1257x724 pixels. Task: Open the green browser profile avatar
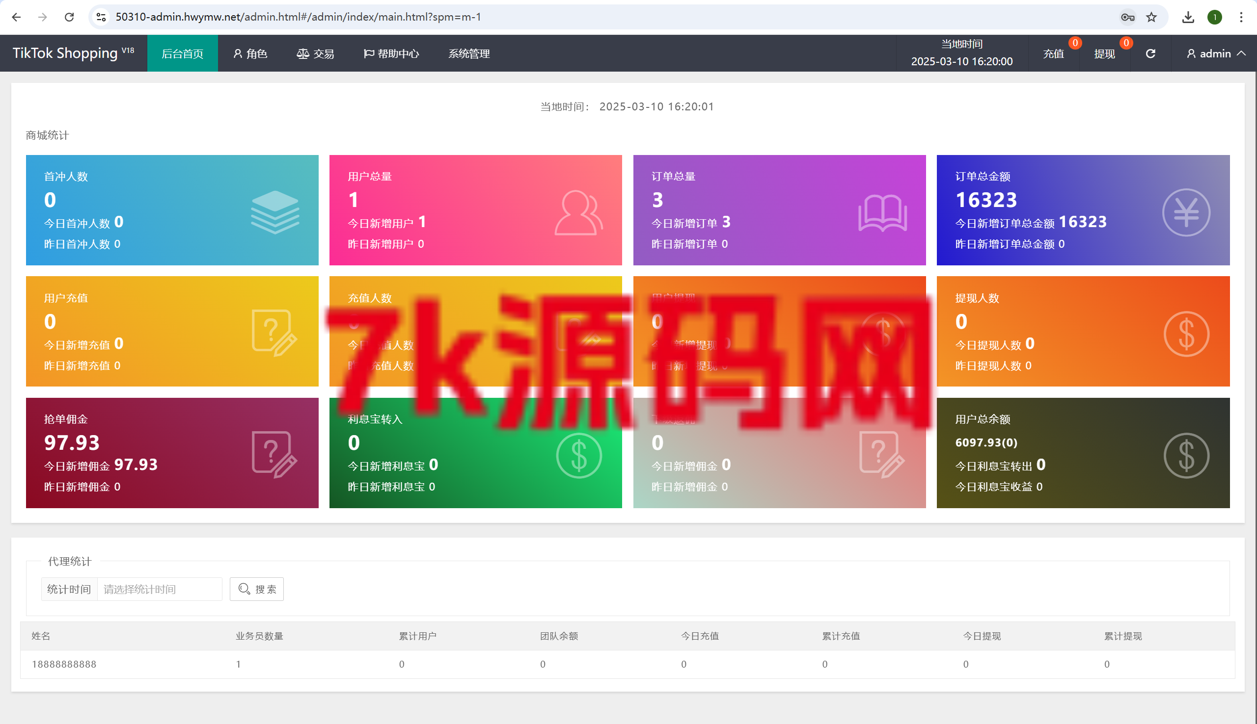point(1215,17)
